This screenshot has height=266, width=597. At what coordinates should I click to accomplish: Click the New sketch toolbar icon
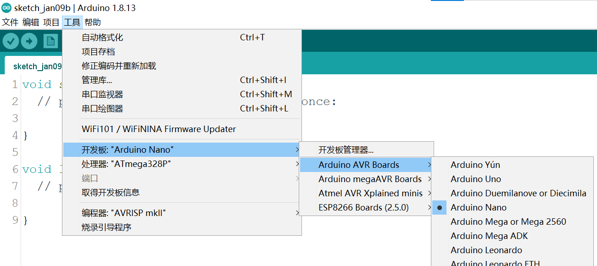tap(50, 40)
